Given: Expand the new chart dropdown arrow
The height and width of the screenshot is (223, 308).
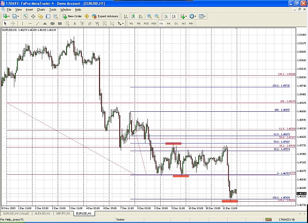Looking at the screenshot, I should (9, 16).
